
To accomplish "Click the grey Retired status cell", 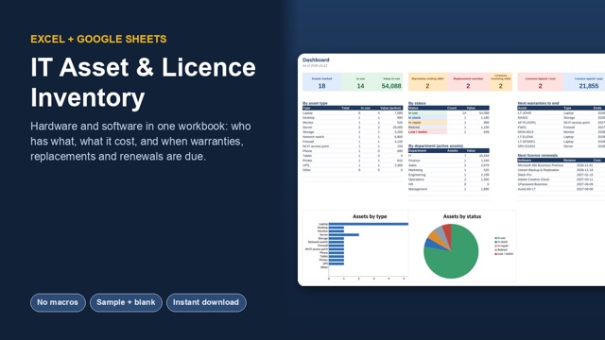I will (x=427, y=127).
